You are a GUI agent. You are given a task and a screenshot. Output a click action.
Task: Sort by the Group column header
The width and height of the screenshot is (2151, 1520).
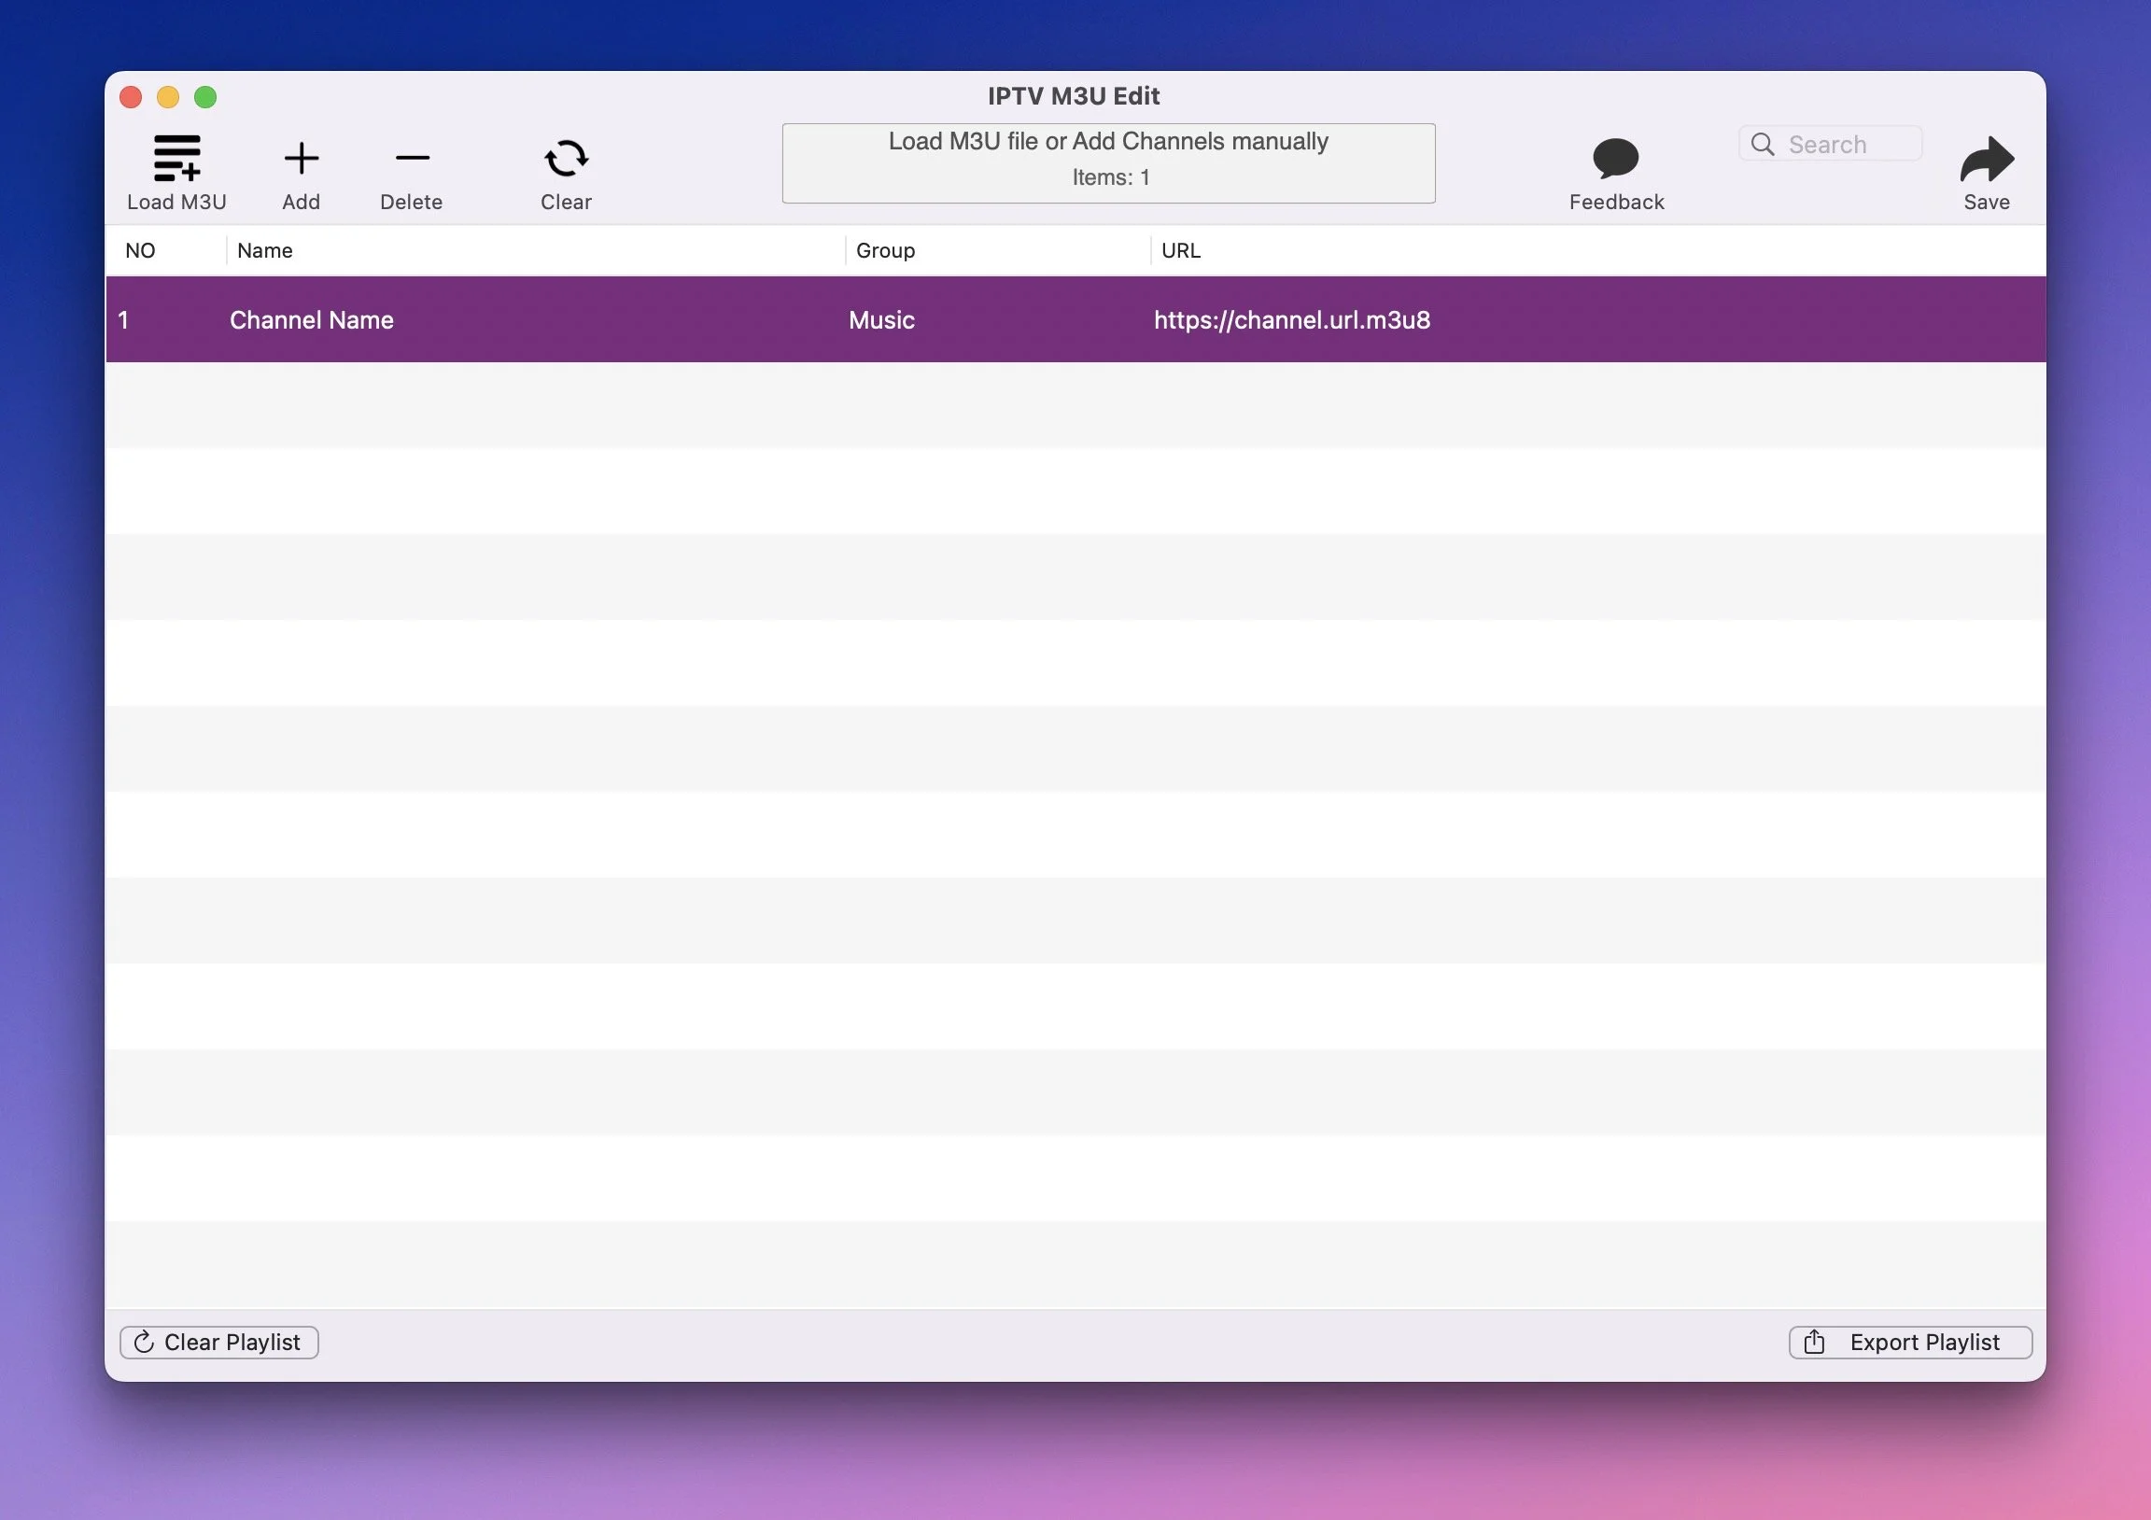(885, 250)
